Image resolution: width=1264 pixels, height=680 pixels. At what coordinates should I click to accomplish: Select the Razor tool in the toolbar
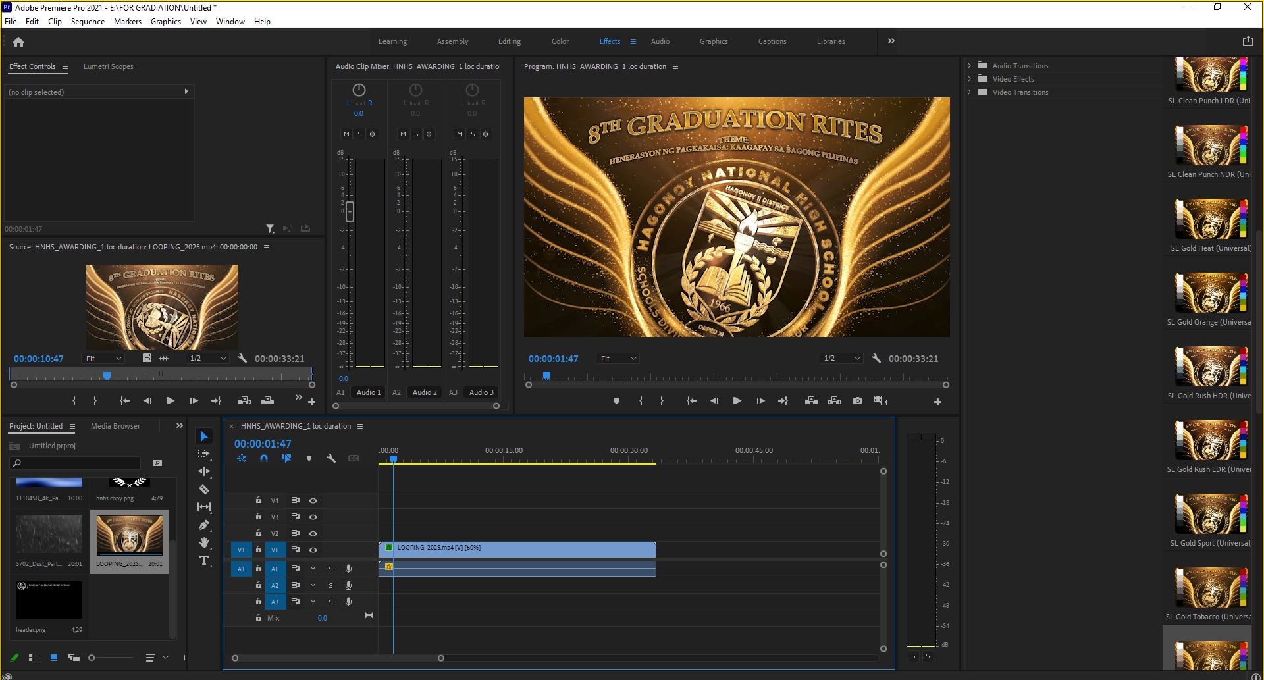click(204, 489)
